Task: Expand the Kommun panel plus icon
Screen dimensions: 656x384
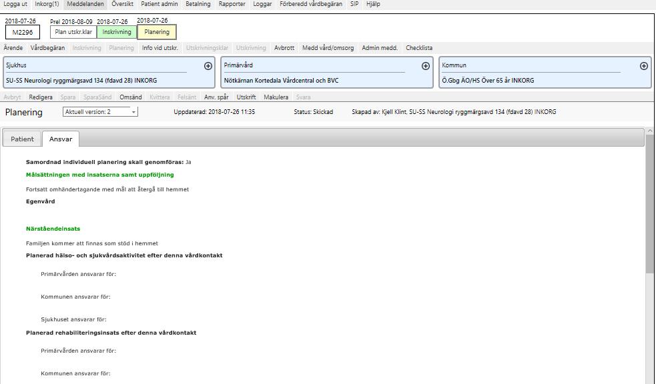Action: coord(644,66)
